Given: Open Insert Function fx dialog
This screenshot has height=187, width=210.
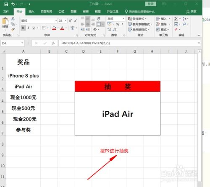Looking at the screenshot, I should 53,43.
